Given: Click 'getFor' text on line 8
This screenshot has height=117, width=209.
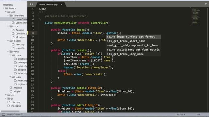Looking at the screenshot, I should tap(112, 33).
